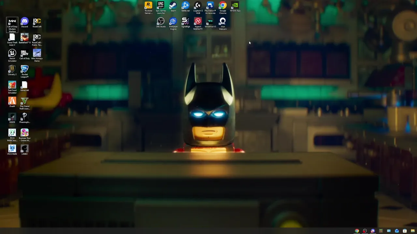Switch to Chrome in the taskbar
417x234 pixels.
point(357,231)
